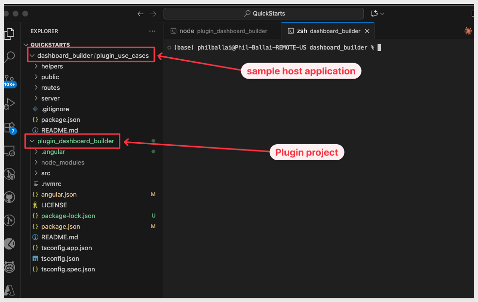The width and height of the screenshot is (478, 302).
Task: Open Extensions view with 7 badge
Action: 9,127
